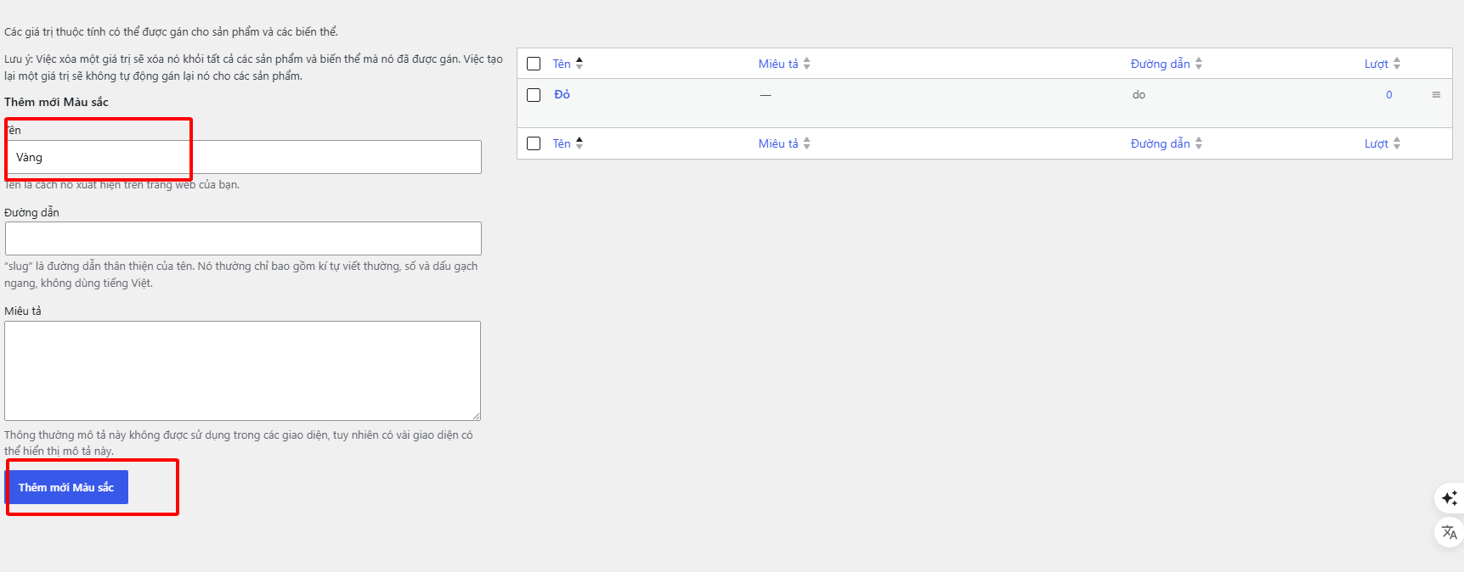Click the Thêm mới Màu sắc heading
The height and width of the screenshot is (572, 1464).
tap(56, 102)
